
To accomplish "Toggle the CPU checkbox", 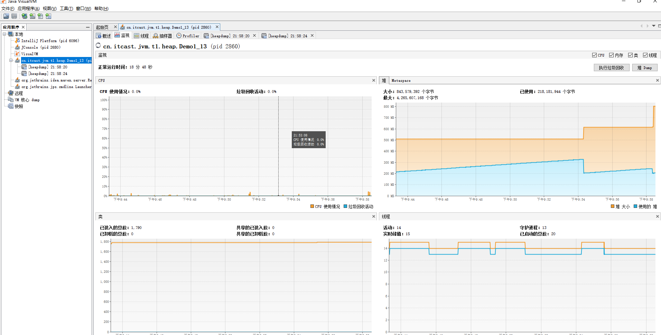I will 594,55.
